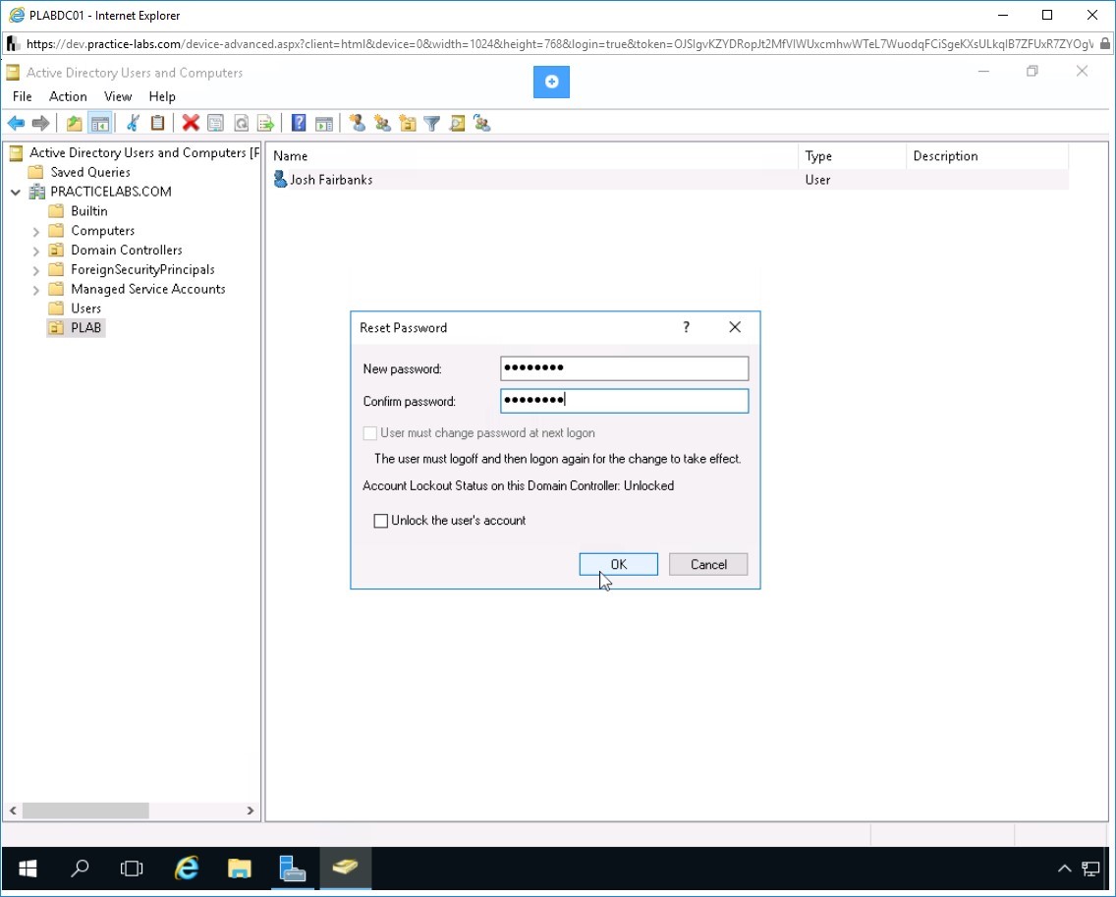Screen dimensions: 1116x897
Task: Select the PLAB organizational unit
Action: coord(86,327)
